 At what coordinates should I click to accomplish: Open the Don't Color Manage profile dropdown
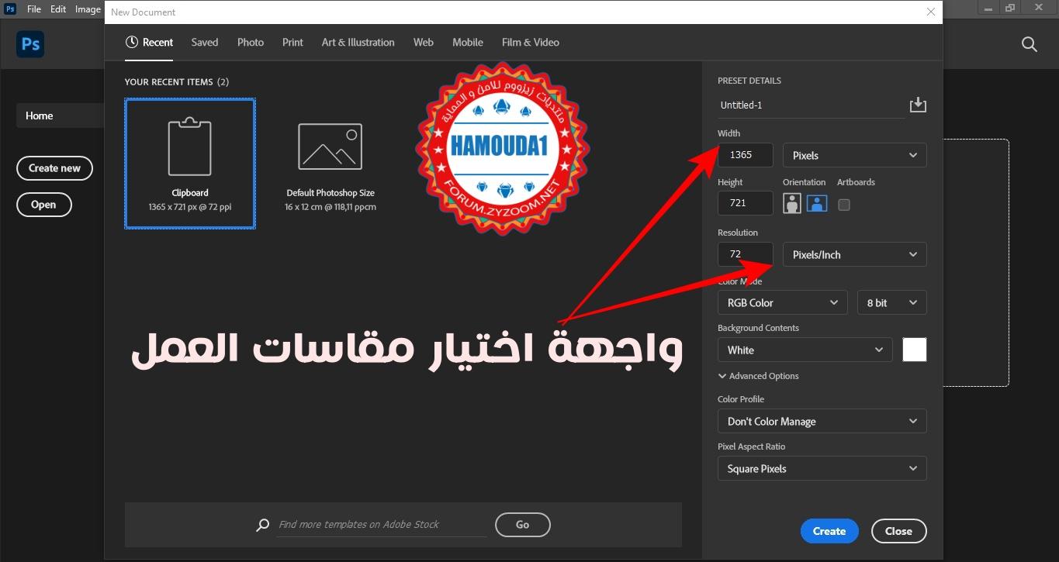coord(822,421)
